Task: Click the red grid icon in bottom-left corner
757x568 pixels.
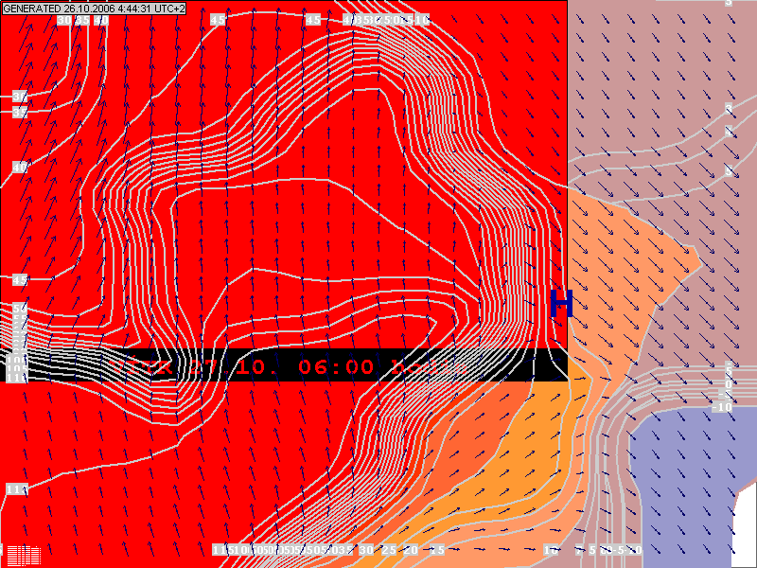Action: click(x=23, y=555)
